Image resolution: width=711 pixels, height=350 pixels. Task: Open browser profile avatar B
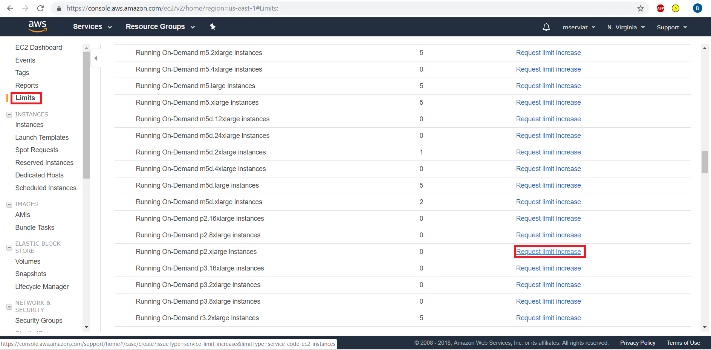697,8
